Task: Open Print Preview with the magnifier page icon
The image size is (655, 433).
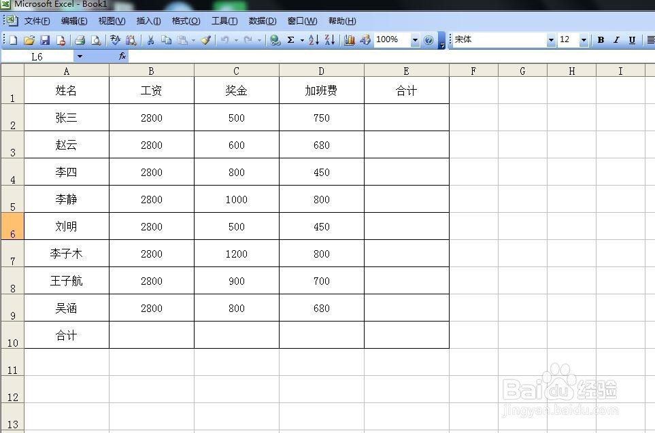Action: click(x=96, y=40)
